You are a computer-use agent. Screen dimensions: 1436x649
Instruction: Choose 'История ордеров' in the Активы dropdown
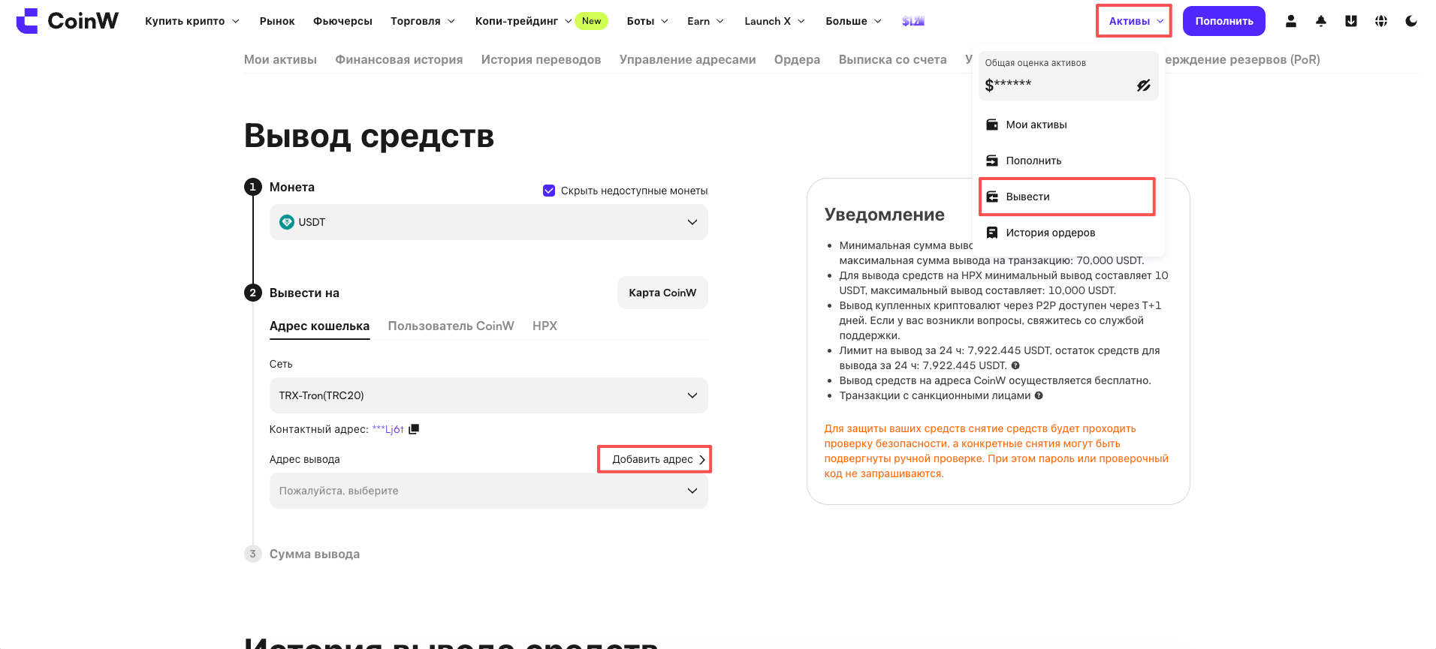[1068, 233]
